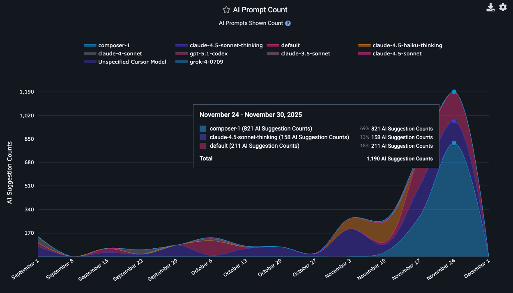Hide the claude-4-sonnet series
This screenshot has height=293, width=513.
point(120,54)
